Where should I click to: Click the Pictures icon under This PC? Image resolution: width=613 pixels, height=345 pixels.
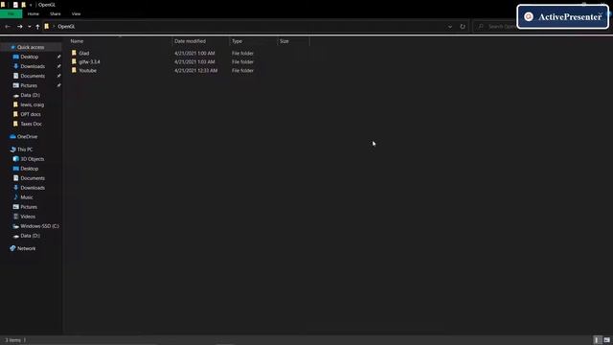pyautogui.click(x=15, y=207)
